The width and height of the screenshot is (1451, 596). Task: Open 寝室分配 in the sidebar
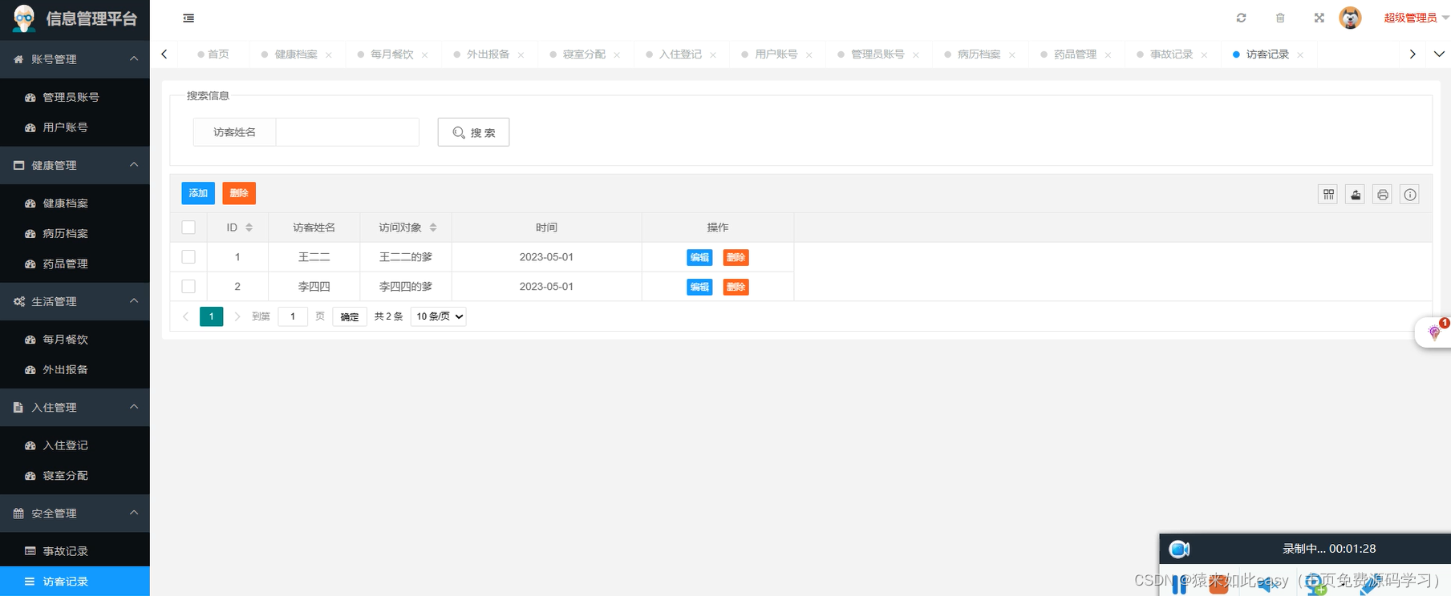pyautogui.click(x=75, y=475)
